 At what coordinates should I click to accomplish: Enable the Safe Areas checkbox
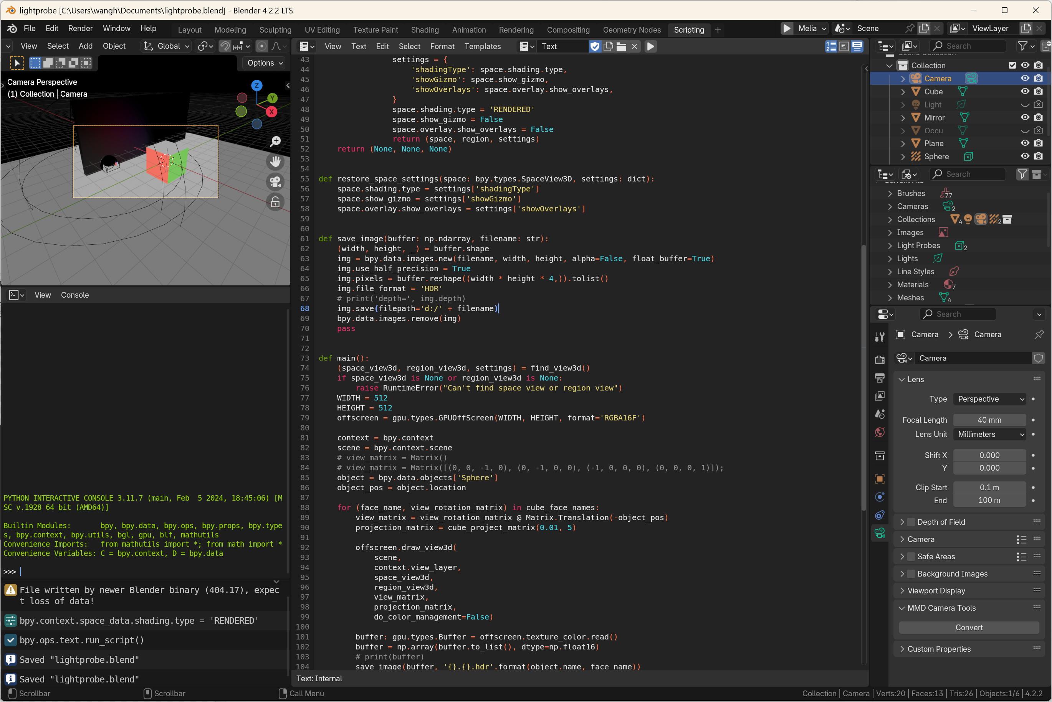pos(911,557)
